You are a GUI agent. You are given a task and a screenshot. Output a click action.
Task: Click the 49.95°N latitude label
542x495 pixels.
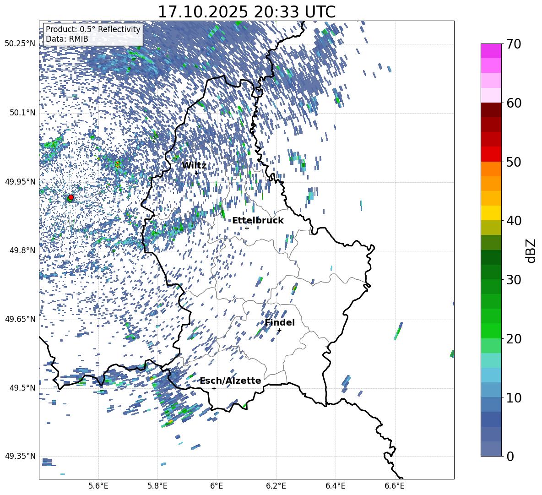coord(20,182)
